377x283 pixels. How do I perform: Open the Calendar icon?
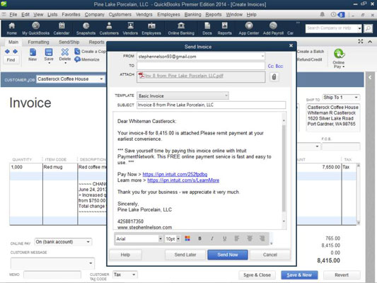pos(62,28)
